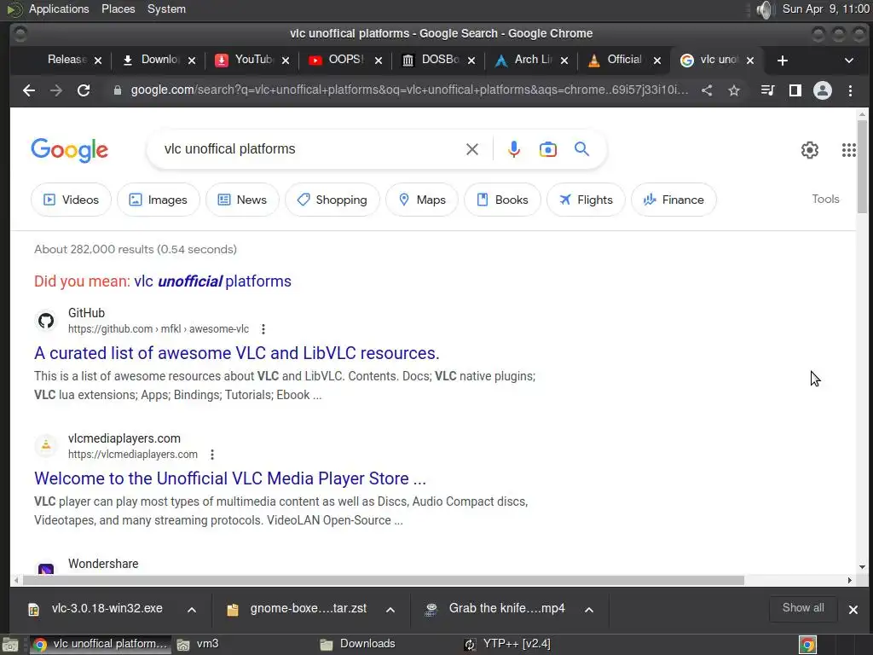The image size is (873, 655).
Task: Open the tab search dropdown chevron
Action: [848, 61]
